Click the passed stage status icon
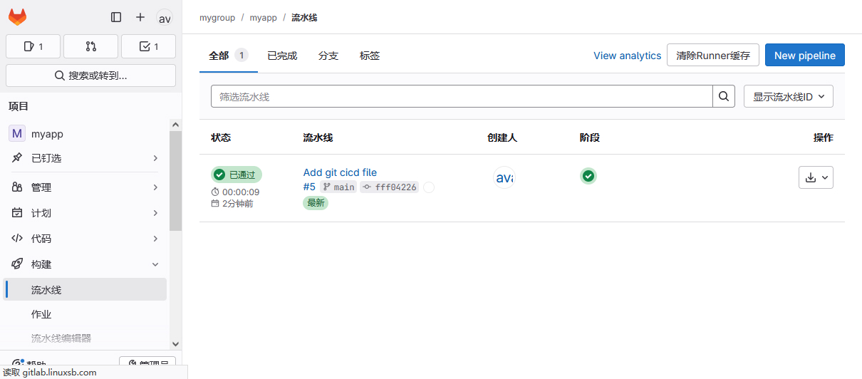The image size is (862, 379). [588, 176]
